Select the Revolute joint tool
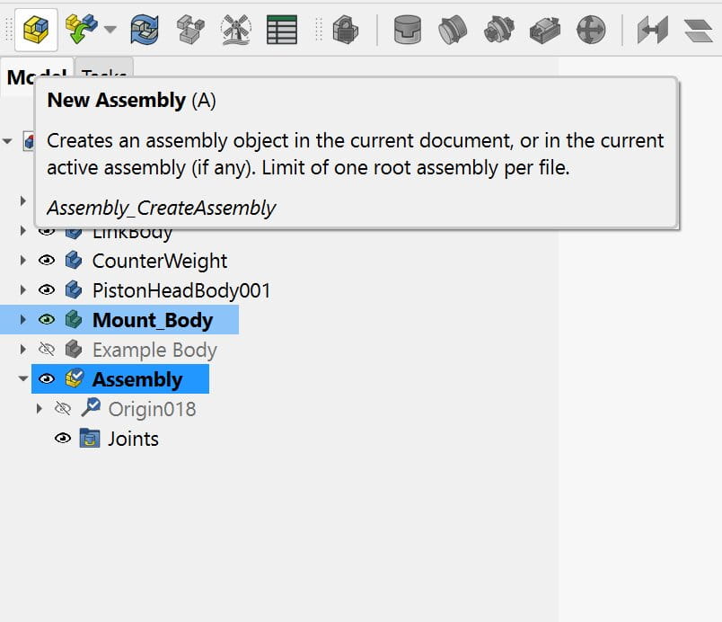722x622 pixels. click(x=453, y=30)
